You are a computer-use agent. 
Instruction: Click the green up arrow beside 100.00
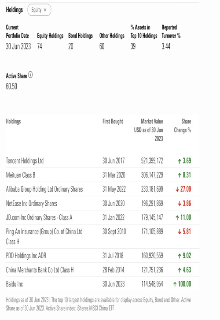(x=175, y=284)
